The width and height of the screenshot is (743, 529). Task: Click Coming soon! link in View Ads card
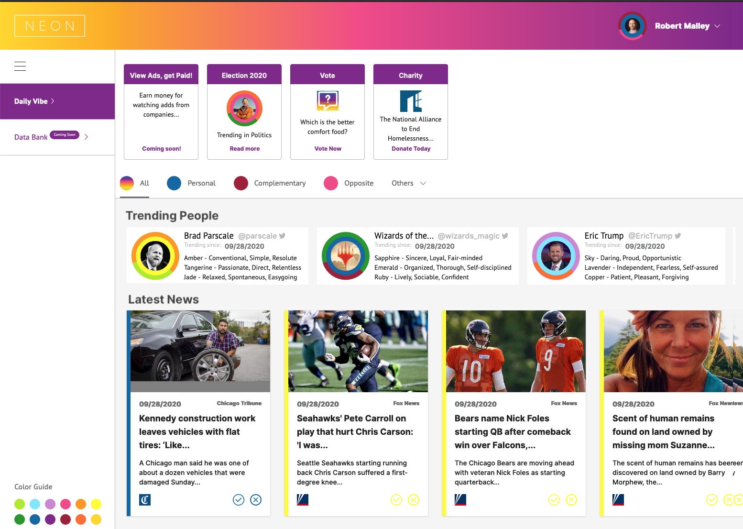(162, 149)
